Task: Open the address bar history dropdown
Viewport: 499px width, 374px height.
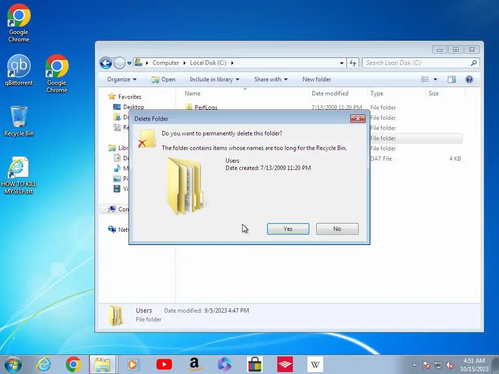Action: [x=342, y=63]
